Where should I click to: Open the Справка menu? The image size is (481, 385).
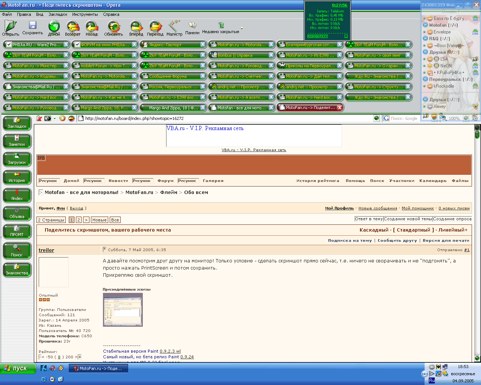click(111, 14)
